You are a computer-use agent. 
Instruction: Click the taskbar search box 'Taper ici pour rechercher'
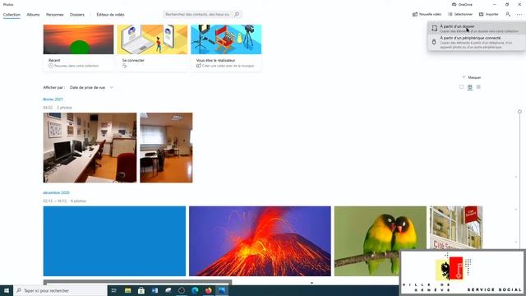60,290
